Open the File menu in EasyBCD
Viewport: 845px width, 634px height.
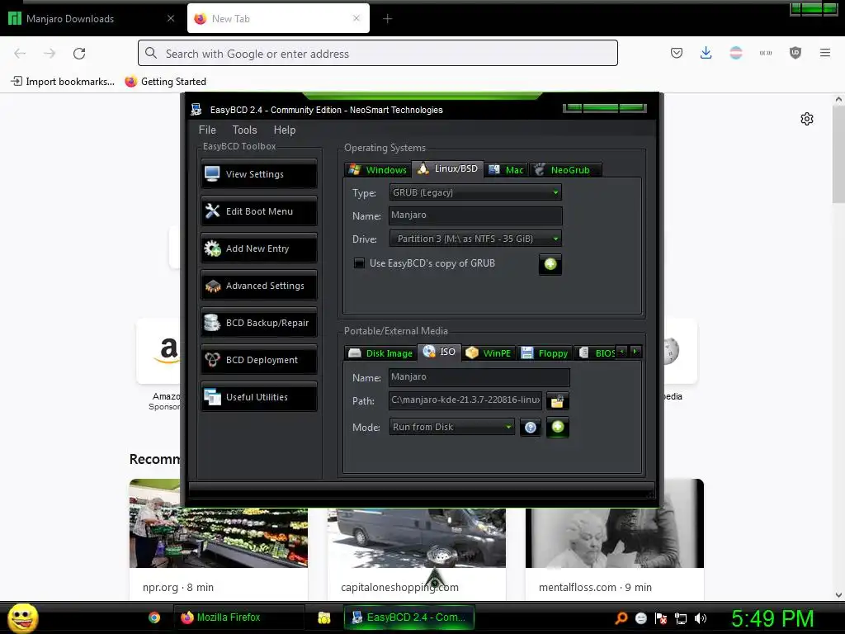(x=207, y=130)
